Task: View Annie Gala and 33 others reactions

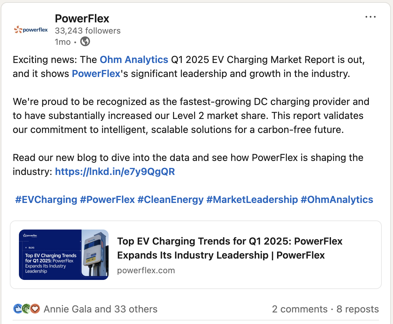Action: [x=100, y=309]
